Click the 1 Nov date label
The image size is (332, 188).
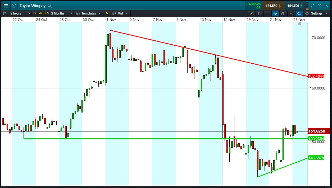tap(111, 20)
